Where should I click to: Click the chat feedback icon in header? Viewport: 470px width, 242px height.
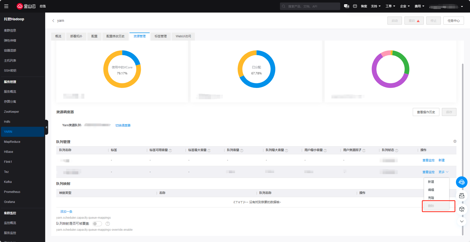346,6
